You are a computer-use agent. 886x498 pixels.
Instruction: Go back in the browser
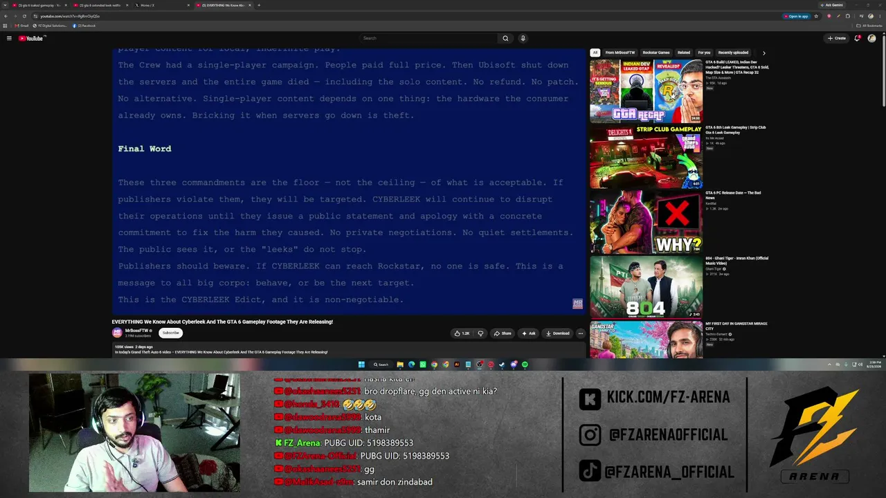(x=6, y=16)
